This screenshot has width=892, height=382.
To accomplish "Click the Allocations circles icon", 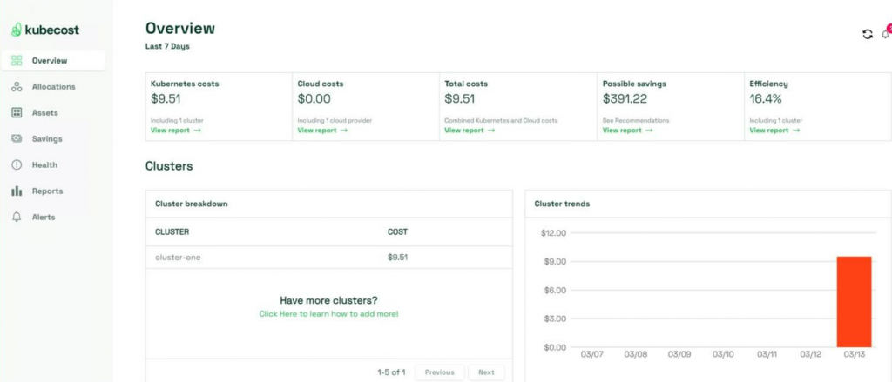I will tap(17, 87).
